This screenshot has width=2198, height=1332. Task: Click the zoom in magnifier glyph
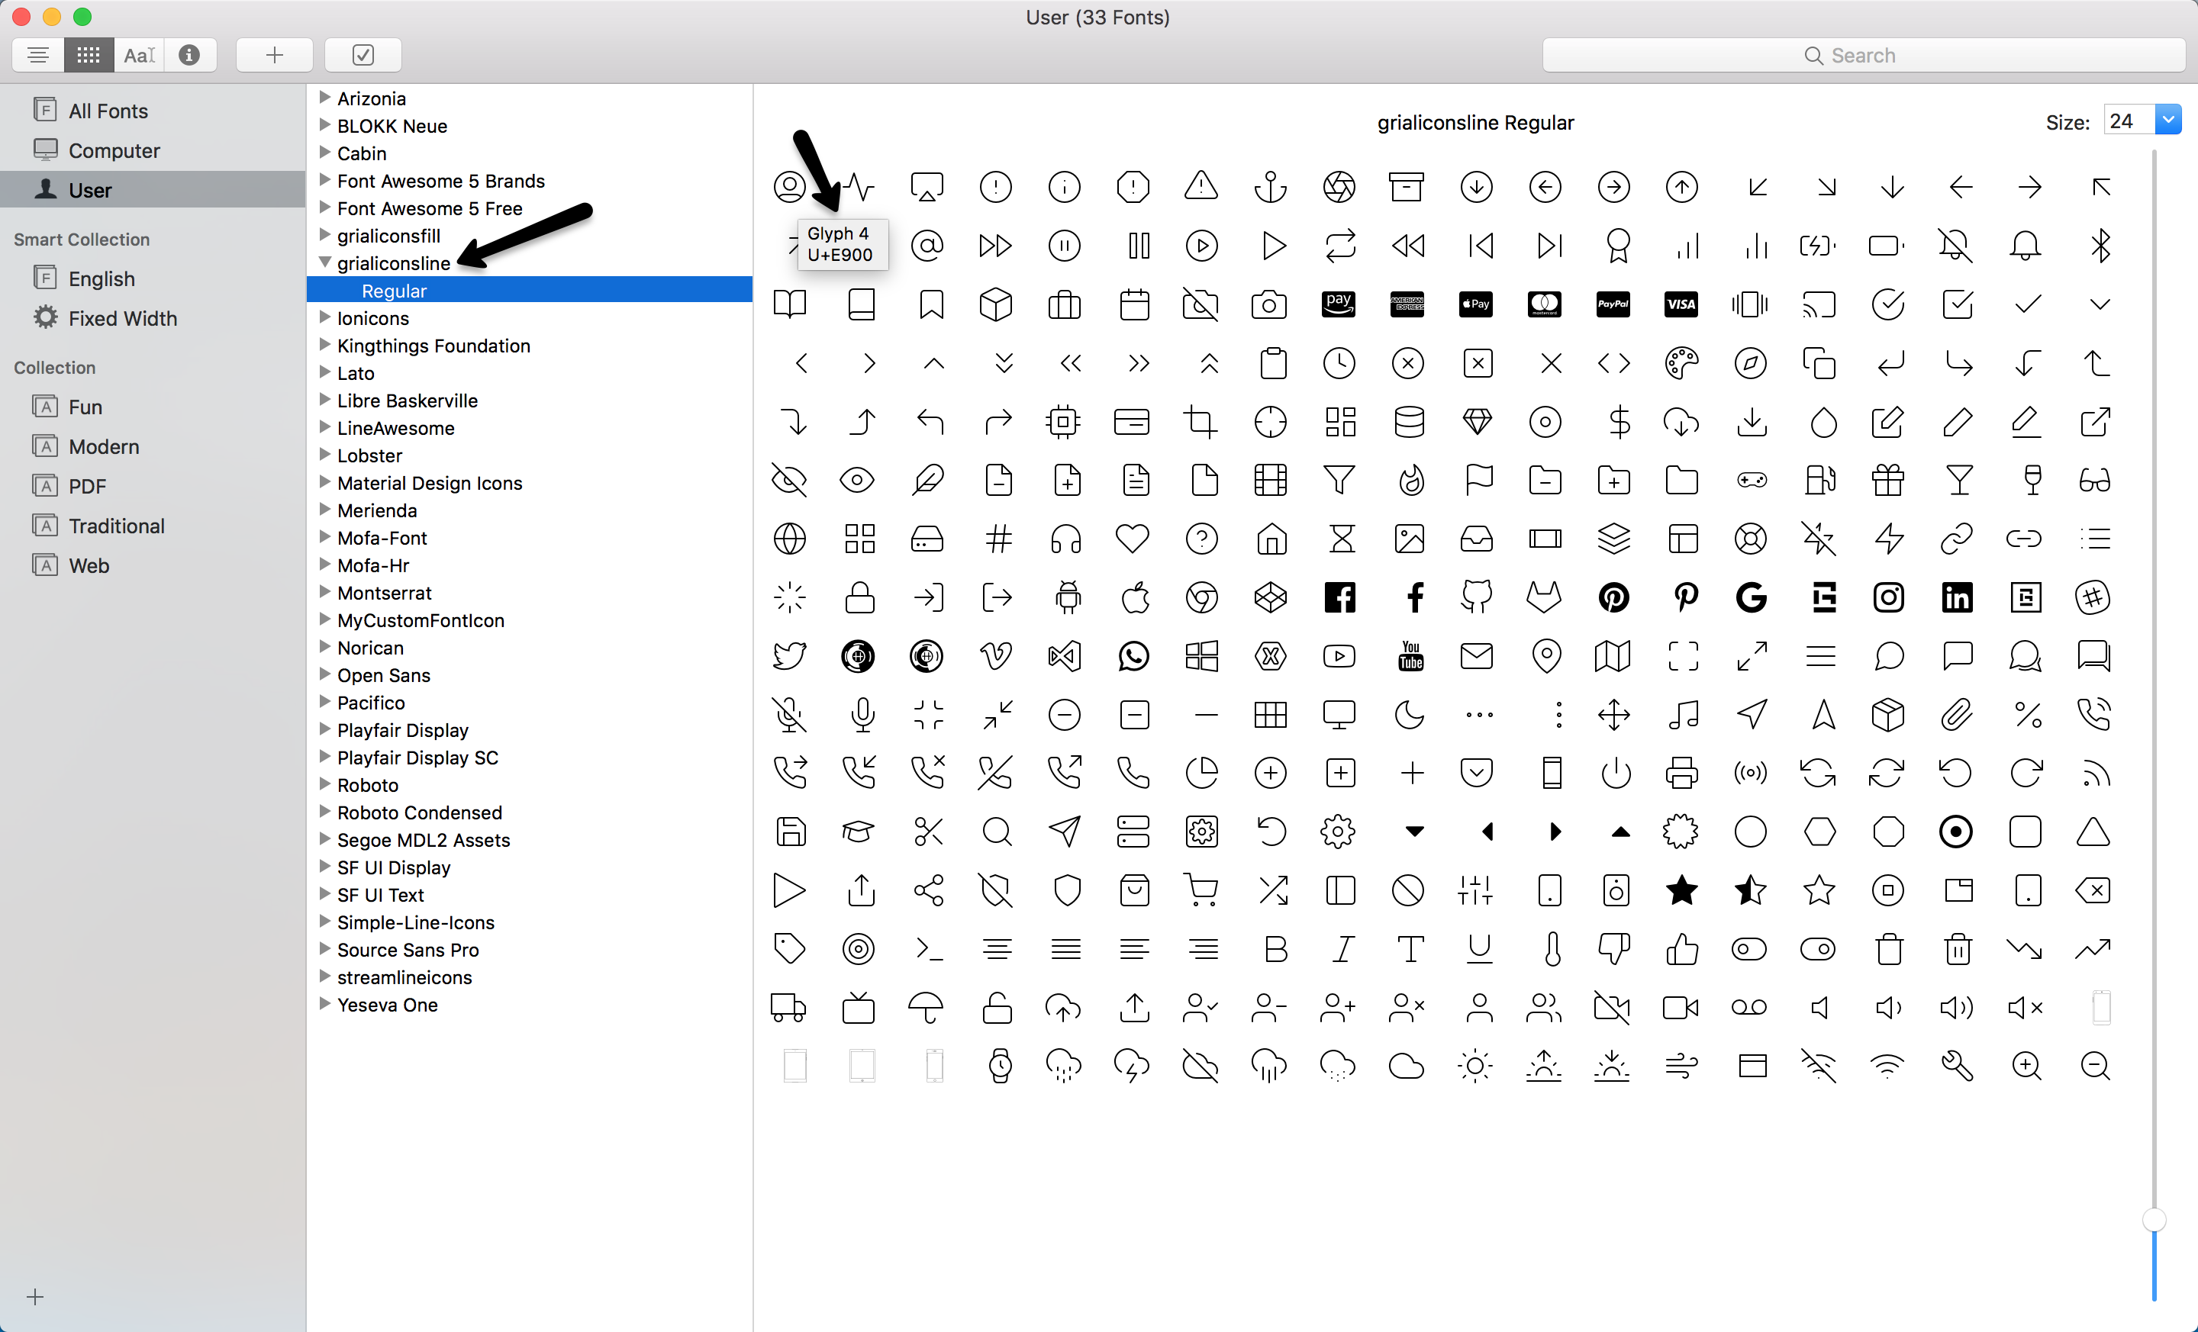(2027, 1066)
